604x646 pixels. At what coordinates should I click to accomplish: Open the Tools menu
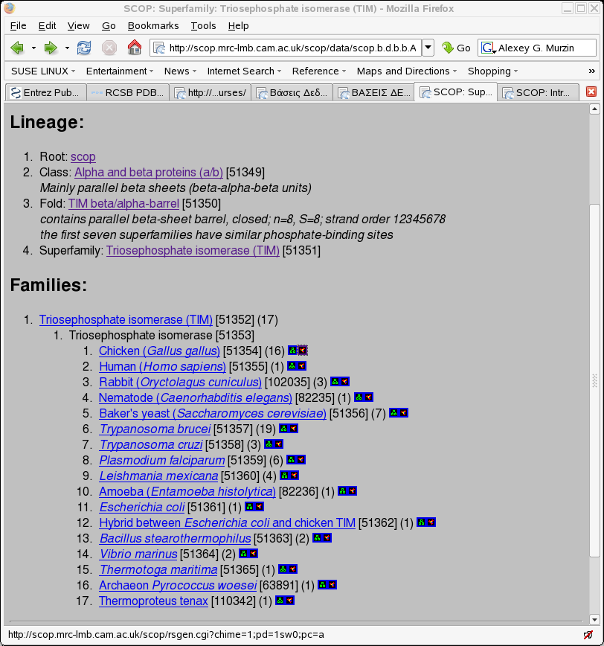coord(203,26)
